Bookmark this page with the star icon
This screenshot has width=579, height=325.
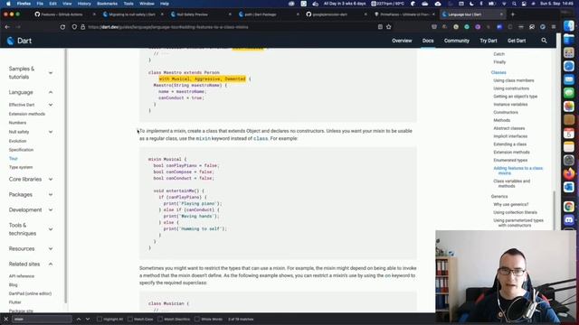(389, 27)
